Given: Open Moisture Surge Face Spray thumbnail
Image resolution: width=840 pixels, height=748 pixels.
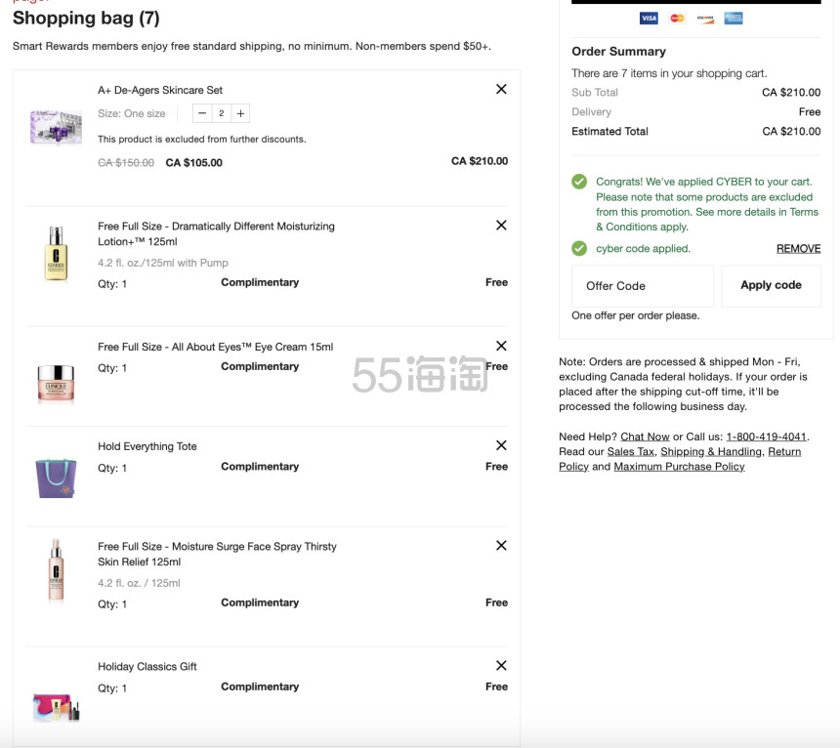Looking at the screenshot, I should [x=56, y=570].
